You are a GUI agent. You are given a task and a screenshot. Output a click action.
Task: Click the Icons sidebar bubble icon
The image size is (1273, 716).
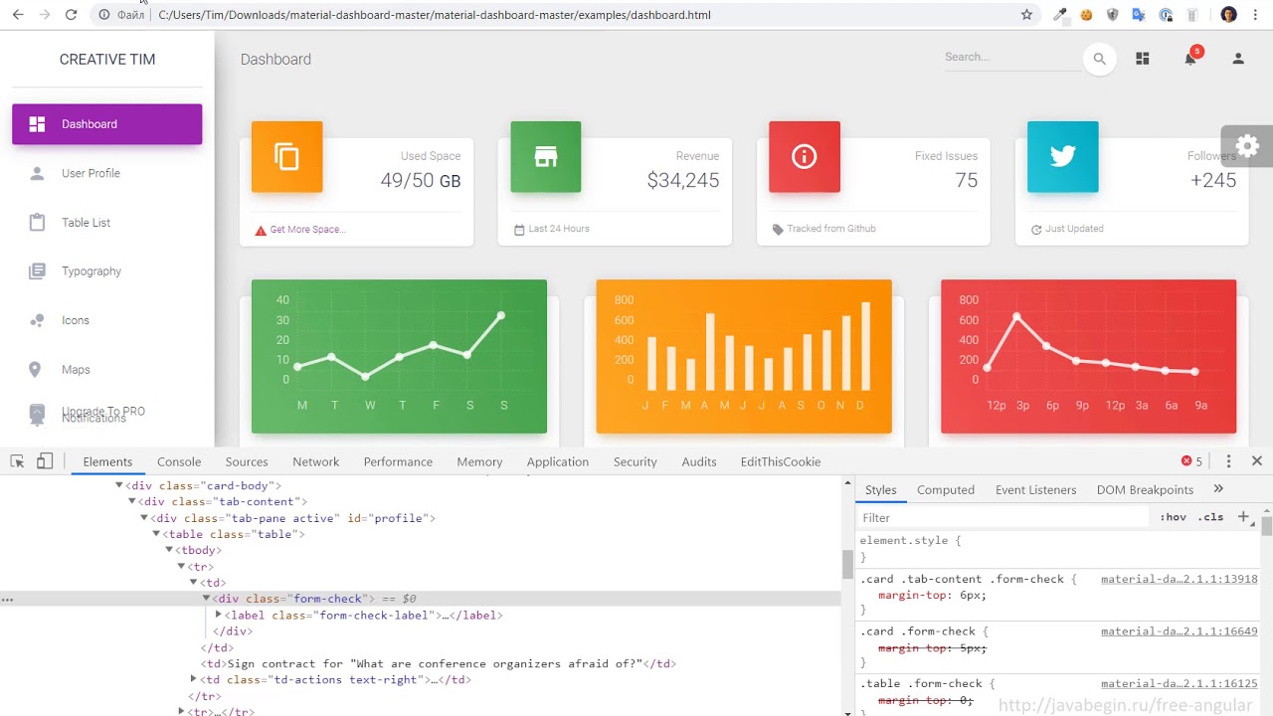(37, 320)
